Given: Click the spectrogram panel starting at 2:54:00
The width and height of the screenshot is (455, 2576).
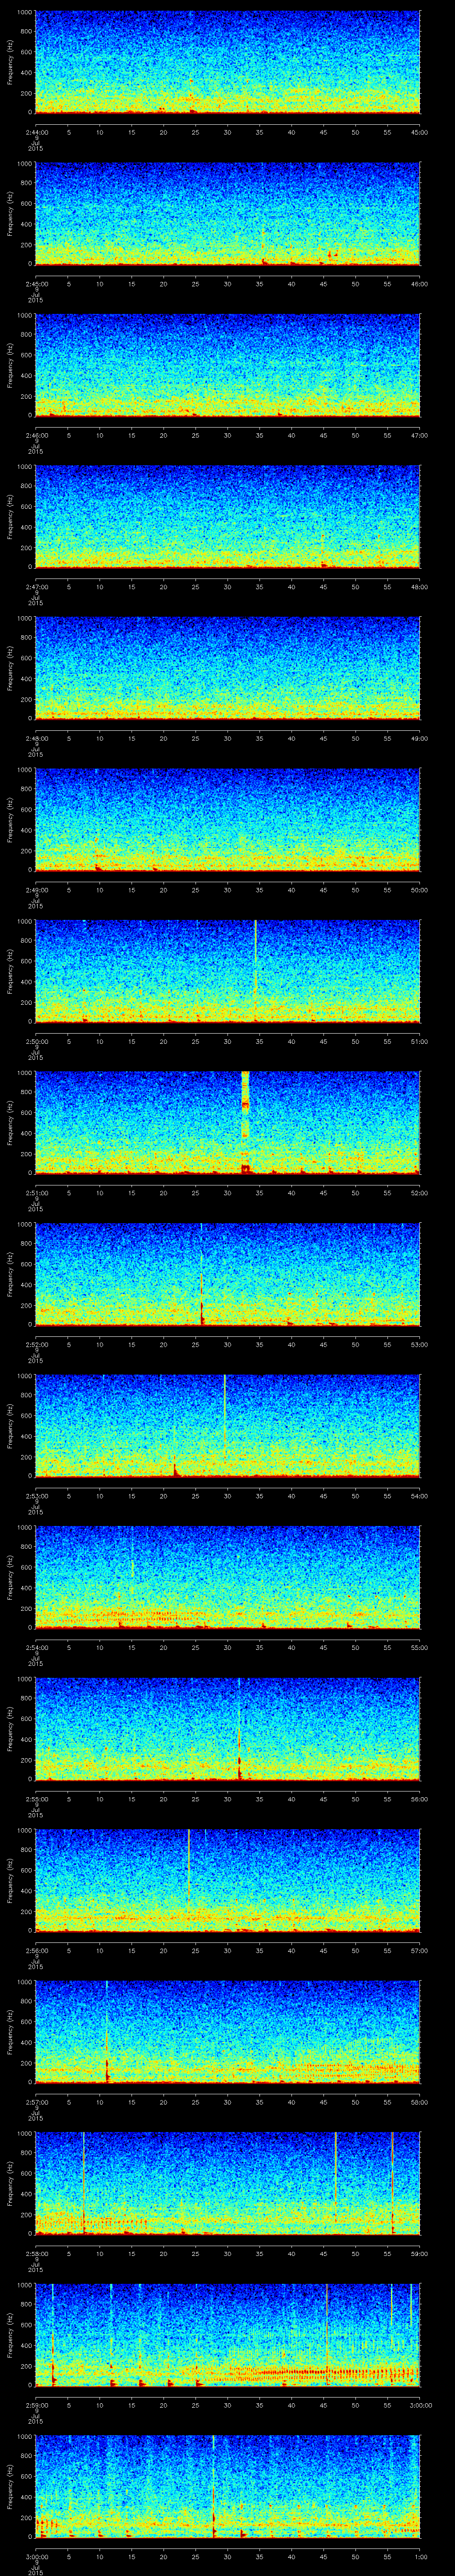Looking at the screenshot, I should [228, 1578].
